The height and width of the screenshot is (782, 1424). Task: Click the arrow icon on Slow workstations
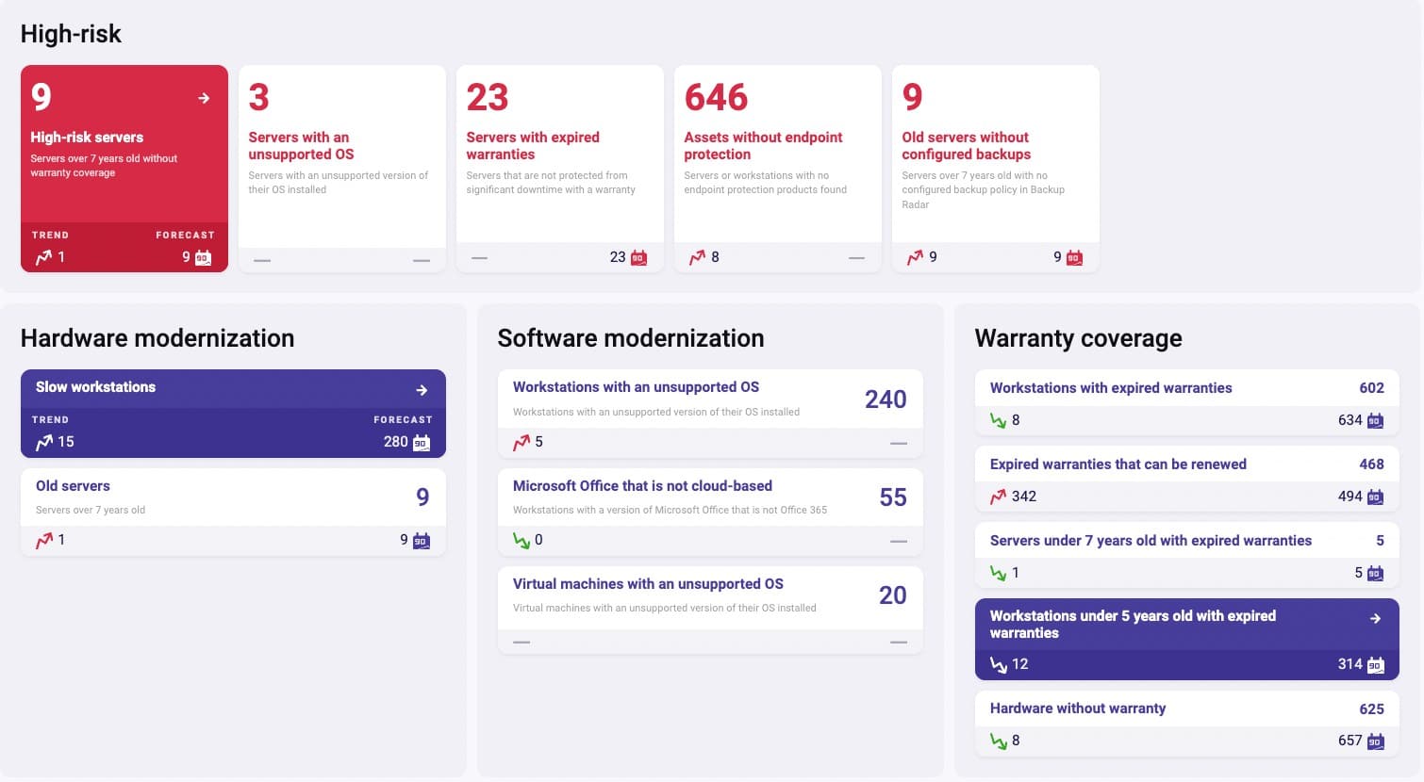coord(422,389)
